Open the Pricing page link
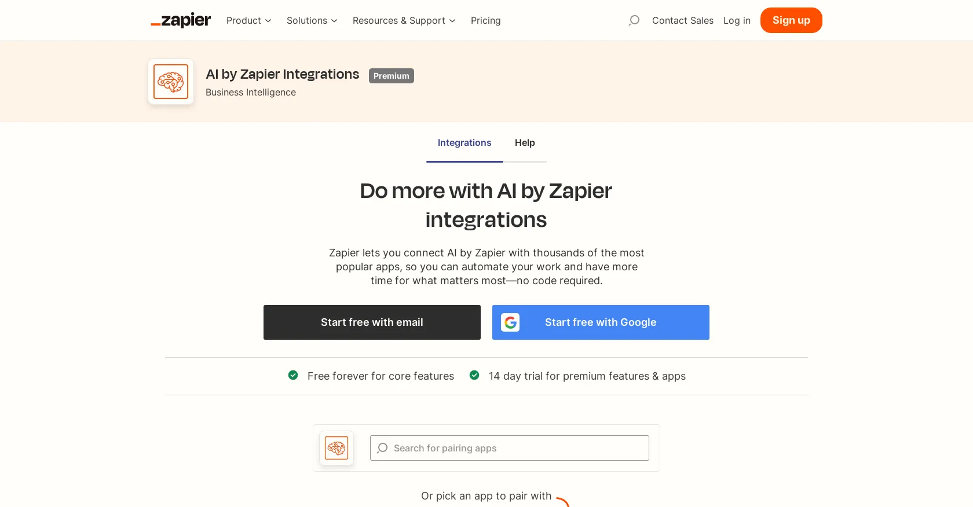This screenshot has height=507, width=973. tap(486, 20)
